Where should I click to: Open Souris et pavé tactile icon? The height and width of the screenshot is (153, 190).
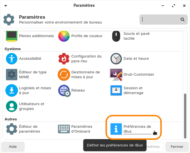point(116,36)
